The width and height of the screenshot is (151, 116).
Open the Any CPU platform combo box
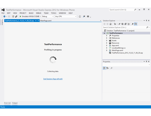(66, 16)
